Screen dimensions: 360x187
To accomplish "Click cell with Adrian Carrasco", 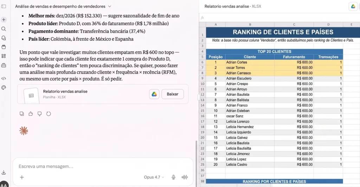I will pyautogui.click(x=250, y=73).
